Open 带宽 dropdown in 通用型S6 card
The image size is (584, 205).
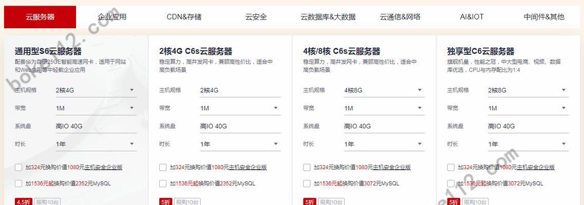click(96, 108)
